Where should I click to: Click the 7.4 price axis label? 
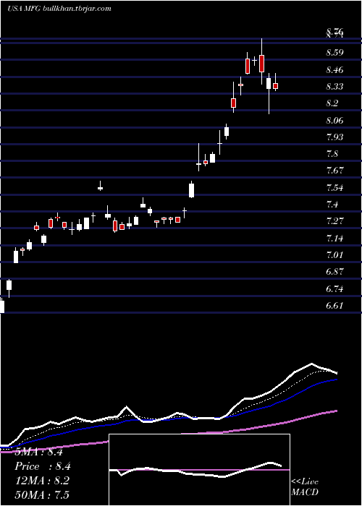(332, 205)
